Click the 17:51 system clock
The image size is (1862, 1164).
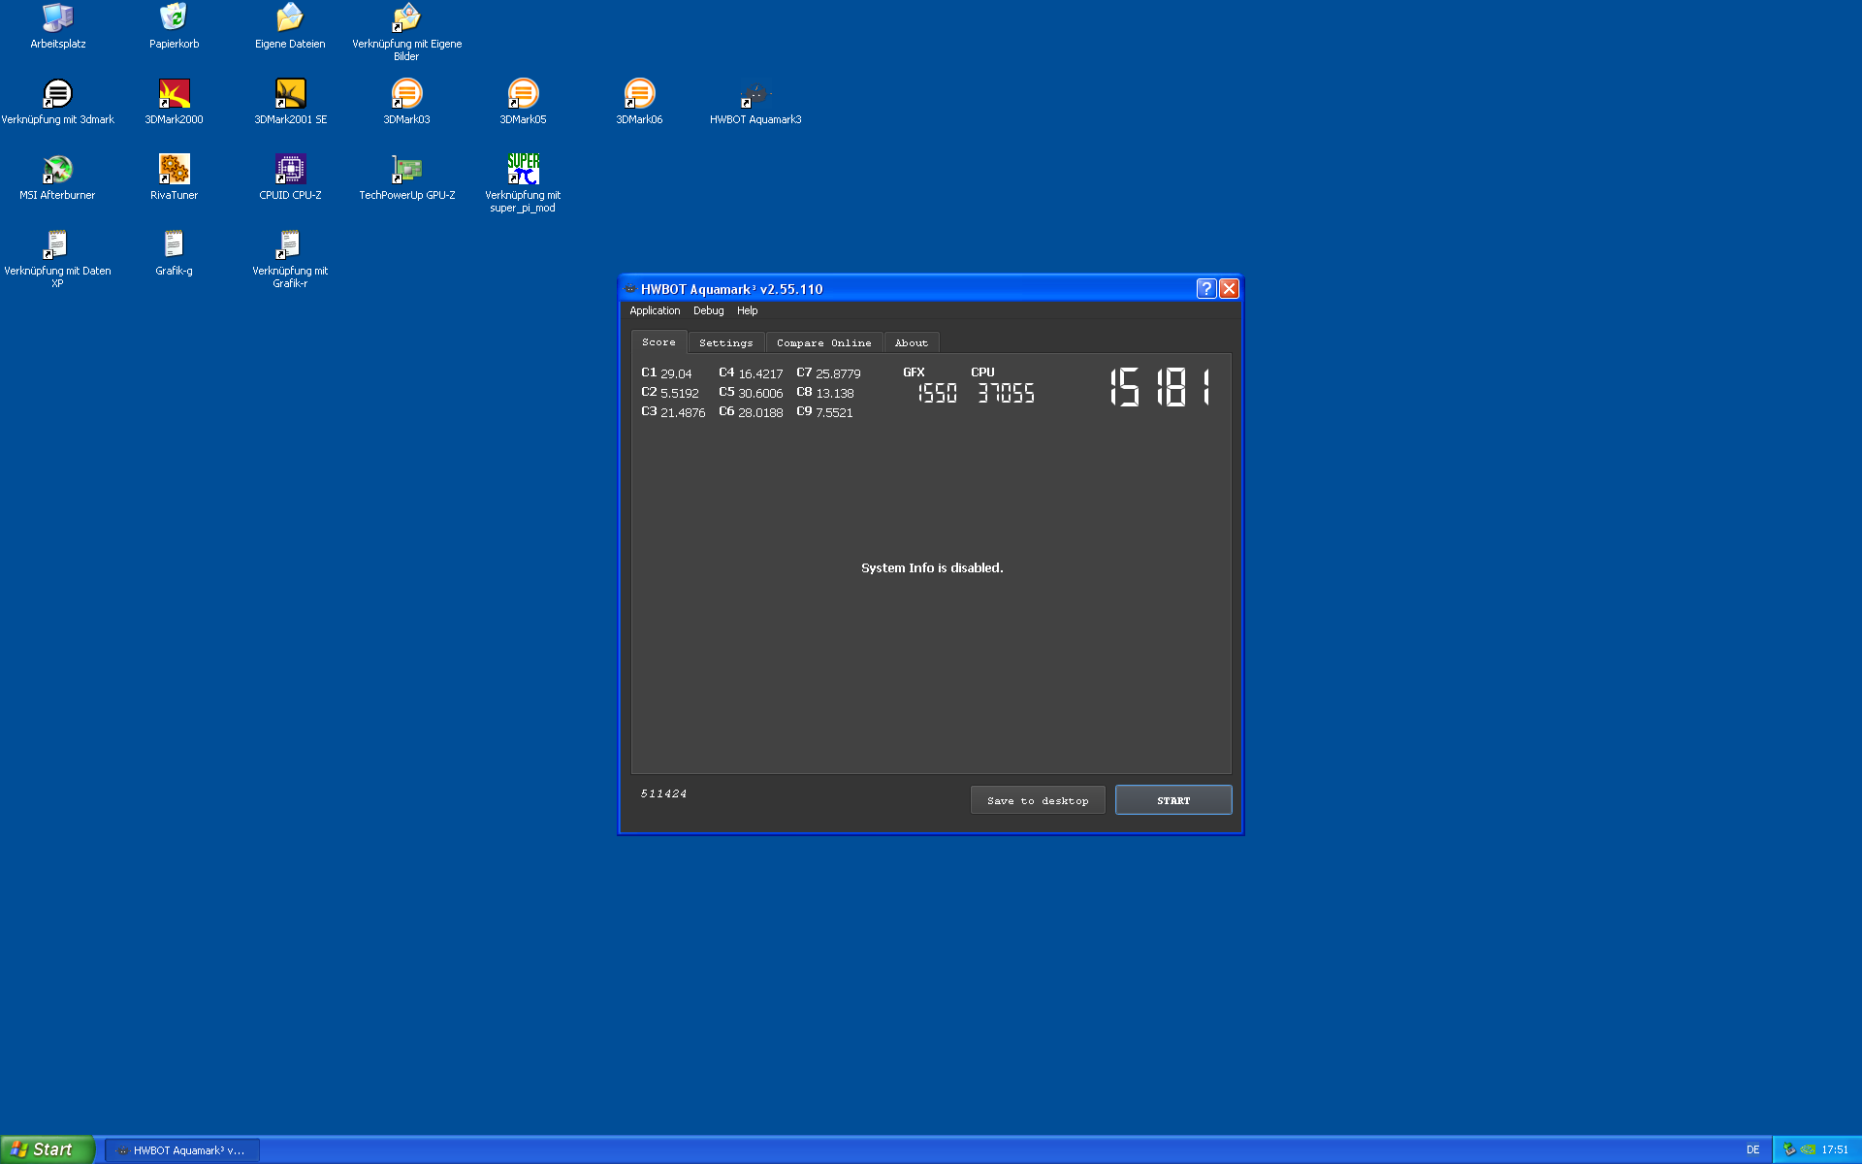pyautogui.click(x=1835, y=1150)
